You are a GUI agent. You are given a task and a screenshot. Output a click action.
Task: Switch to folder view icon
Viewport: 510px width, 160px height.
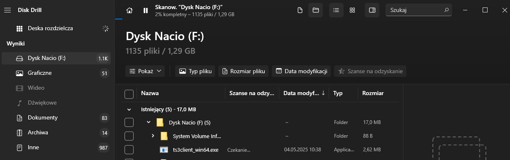coord(315,10)
